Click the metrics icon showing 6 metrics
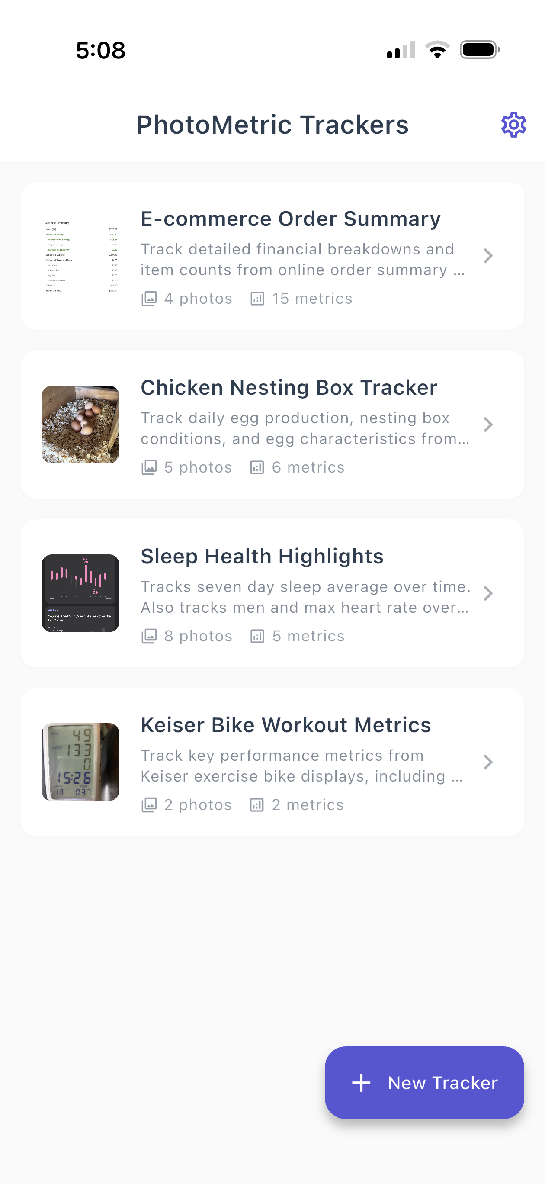The height and width of the screenshot is (1184, 545). click(x=257, y=467)
